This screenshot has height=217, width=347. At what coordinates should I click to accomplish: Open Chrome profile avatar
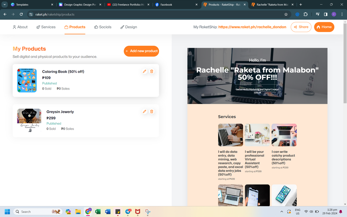click(334, 14)
